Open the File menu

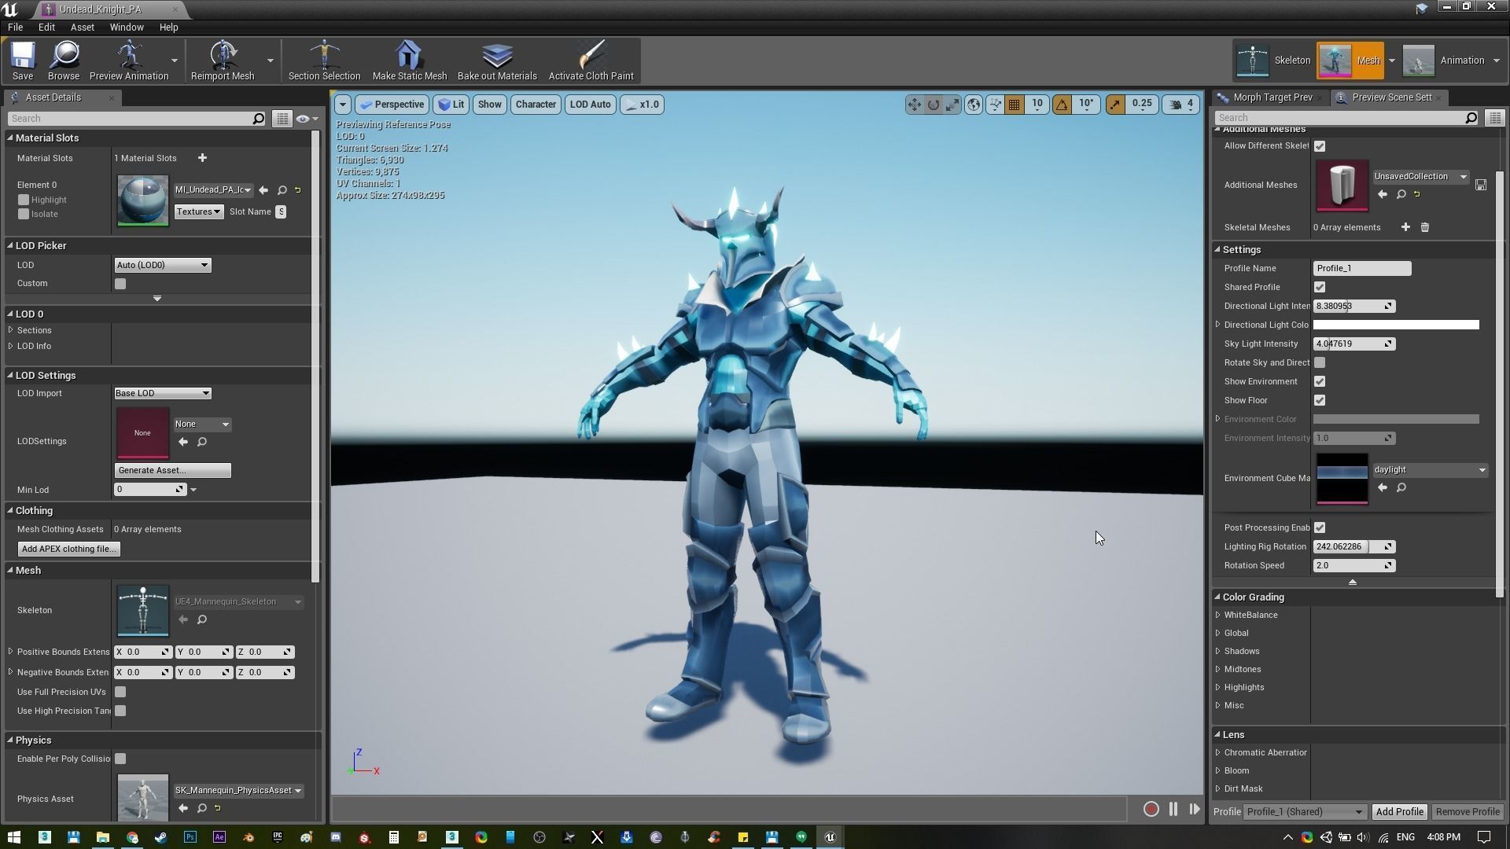(15, 27)
